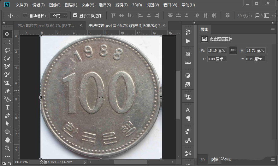Activate the Horizontal Type tool
The width and height of the screenshot is (278, 166).
click(7, 107)
